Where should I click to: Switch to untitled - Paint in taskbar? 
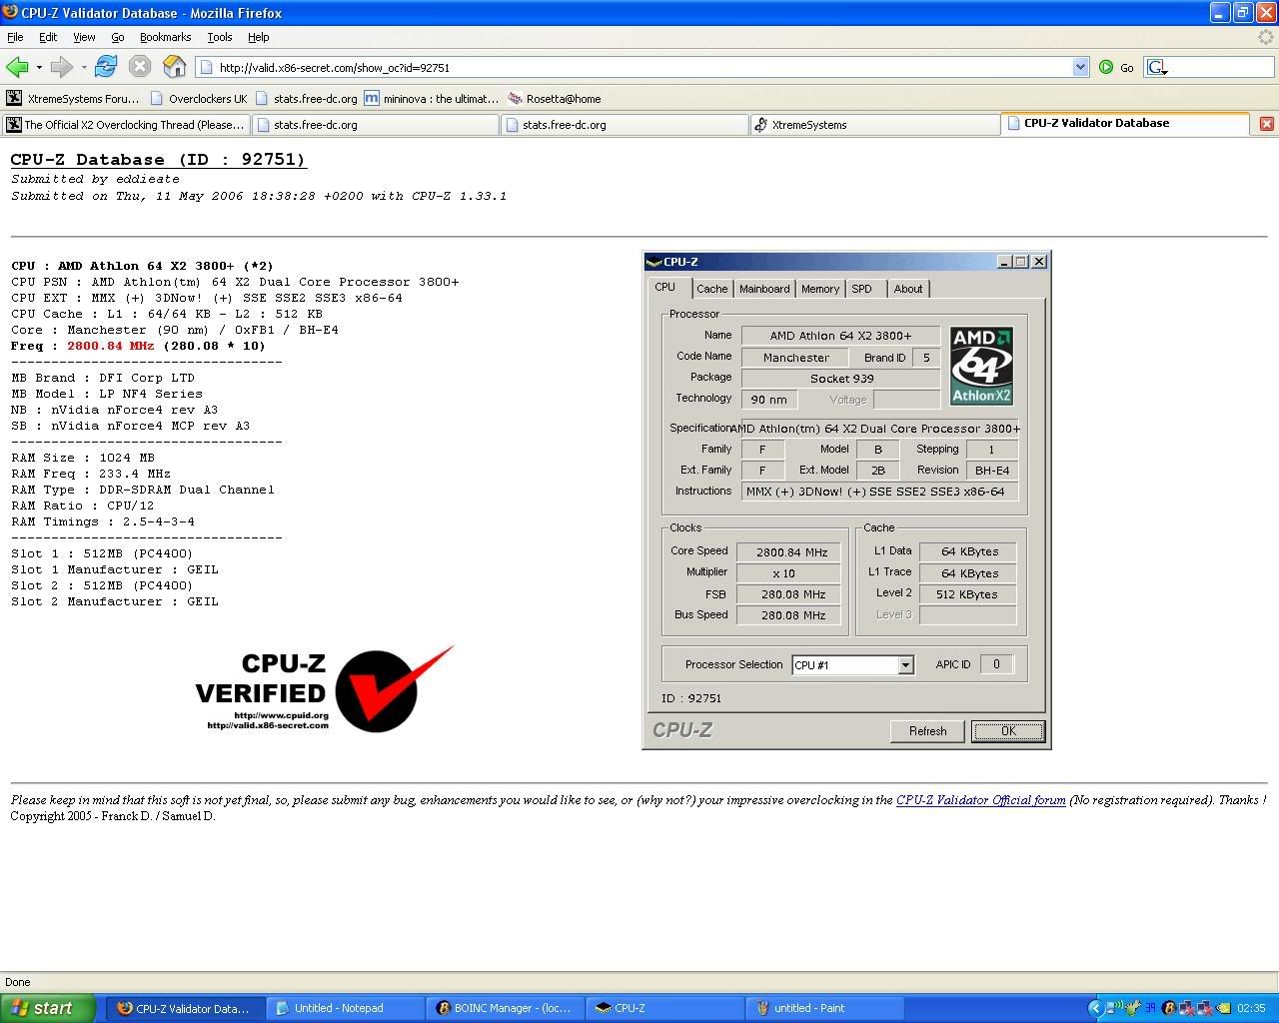[824, 1008]
